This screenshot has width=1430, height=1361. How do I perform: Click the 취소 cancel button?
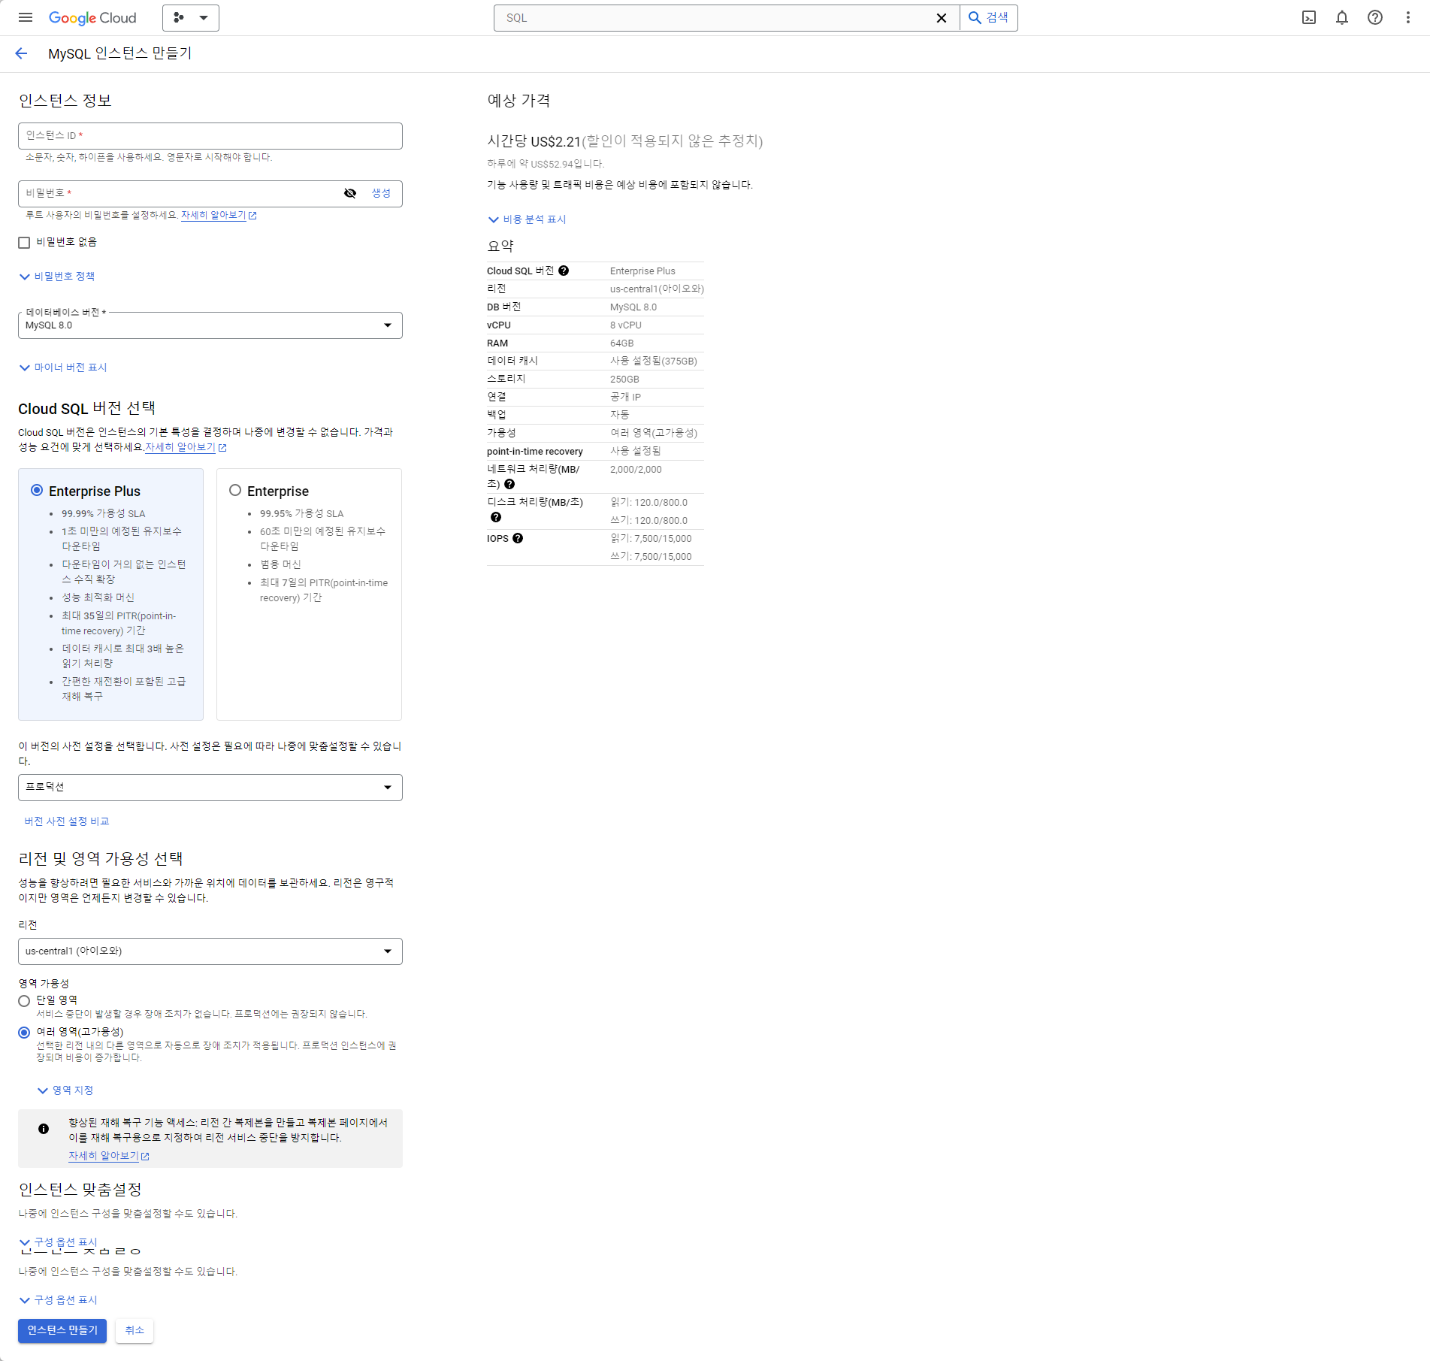coord(135,1330)
